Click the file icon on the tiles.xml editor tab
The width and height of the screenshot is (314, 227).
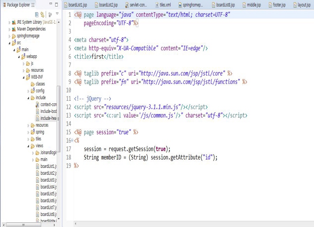click(x=157, y=5)
